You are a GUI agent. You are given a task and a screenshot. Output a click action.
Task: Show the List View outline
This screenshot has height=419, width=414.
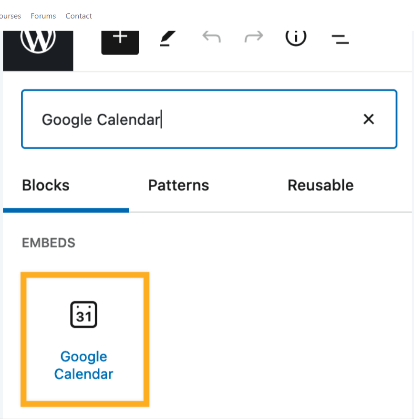tap(340, 39)
